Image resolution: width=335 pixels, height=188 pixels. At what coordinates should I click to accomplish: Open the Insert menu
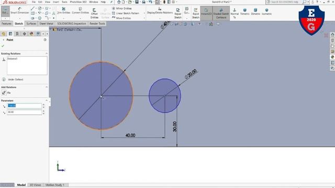tap(56, 2)
